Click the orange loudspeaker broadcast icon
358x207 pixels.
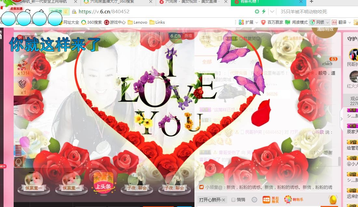(201, 187)
